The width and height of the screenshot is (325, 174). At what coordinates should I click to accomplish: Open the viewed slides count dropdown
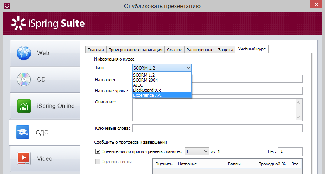click(197, 151)
